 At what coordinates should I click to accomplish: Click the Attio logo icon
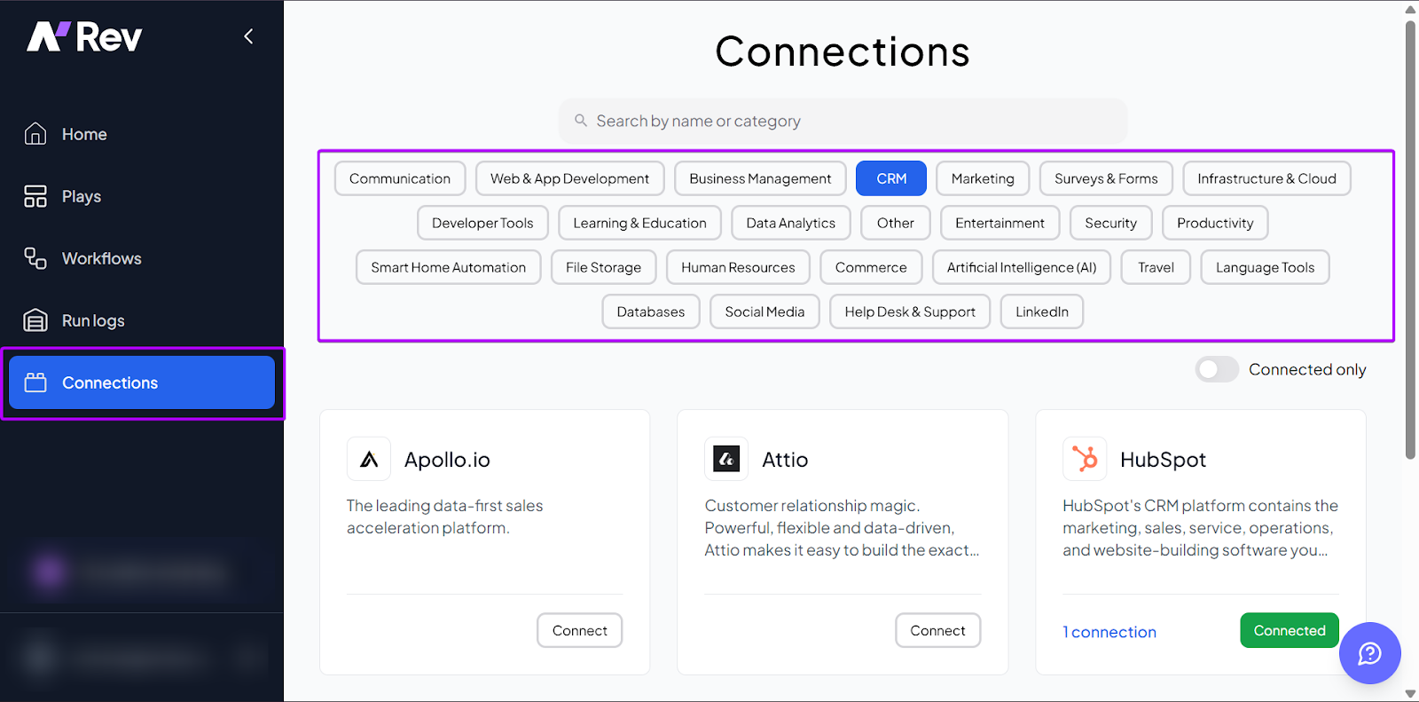[x=726, y=459]
